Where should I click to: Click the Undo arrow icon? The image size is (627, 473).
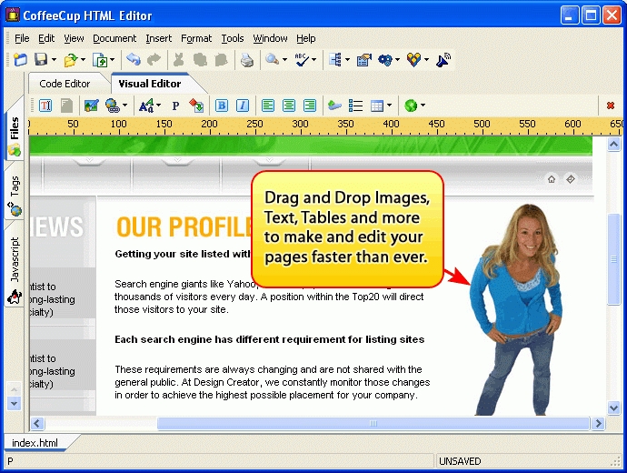(134, 60)
